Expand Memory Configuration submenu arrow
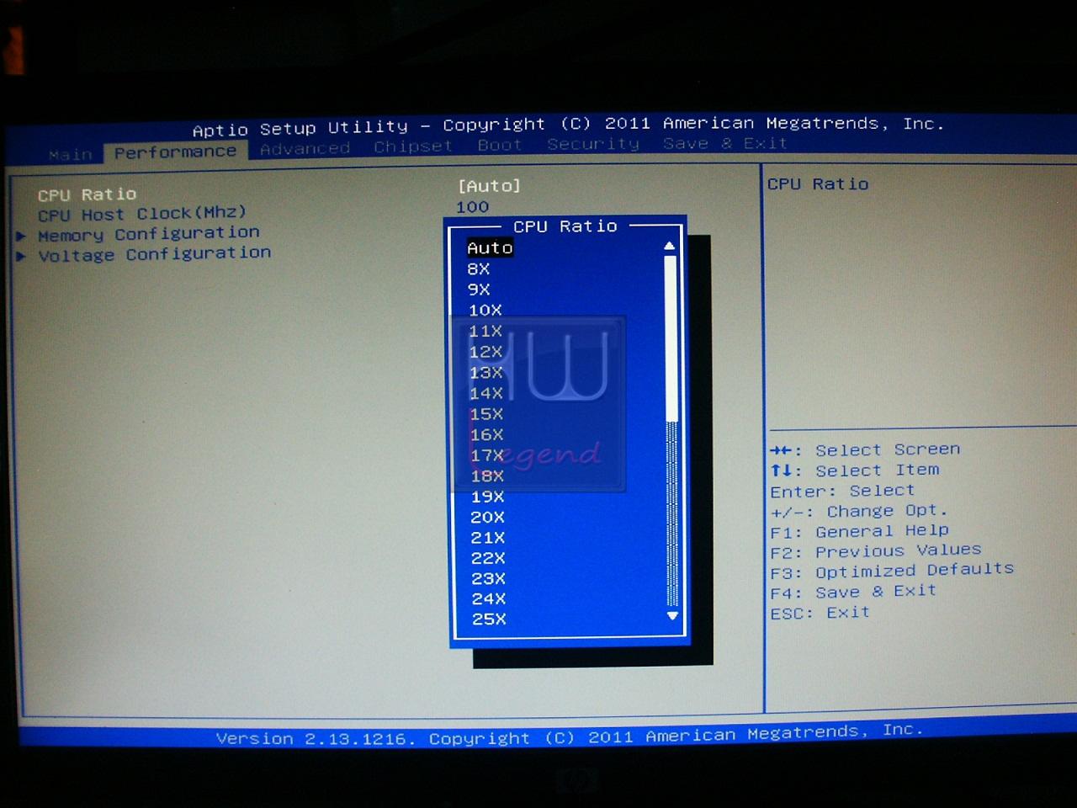The width and height of the screenshot is (1077, 808). click(21, 236)
